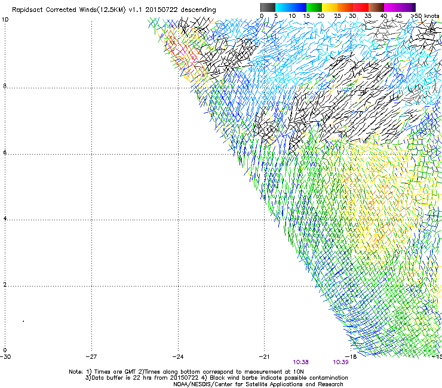Click the legend label '15'
Viewport: 442px width, 388px height.
(x=306, y=16)
